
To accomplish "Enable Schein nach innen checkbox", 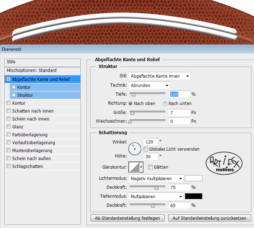I will [x=8, y=119].
